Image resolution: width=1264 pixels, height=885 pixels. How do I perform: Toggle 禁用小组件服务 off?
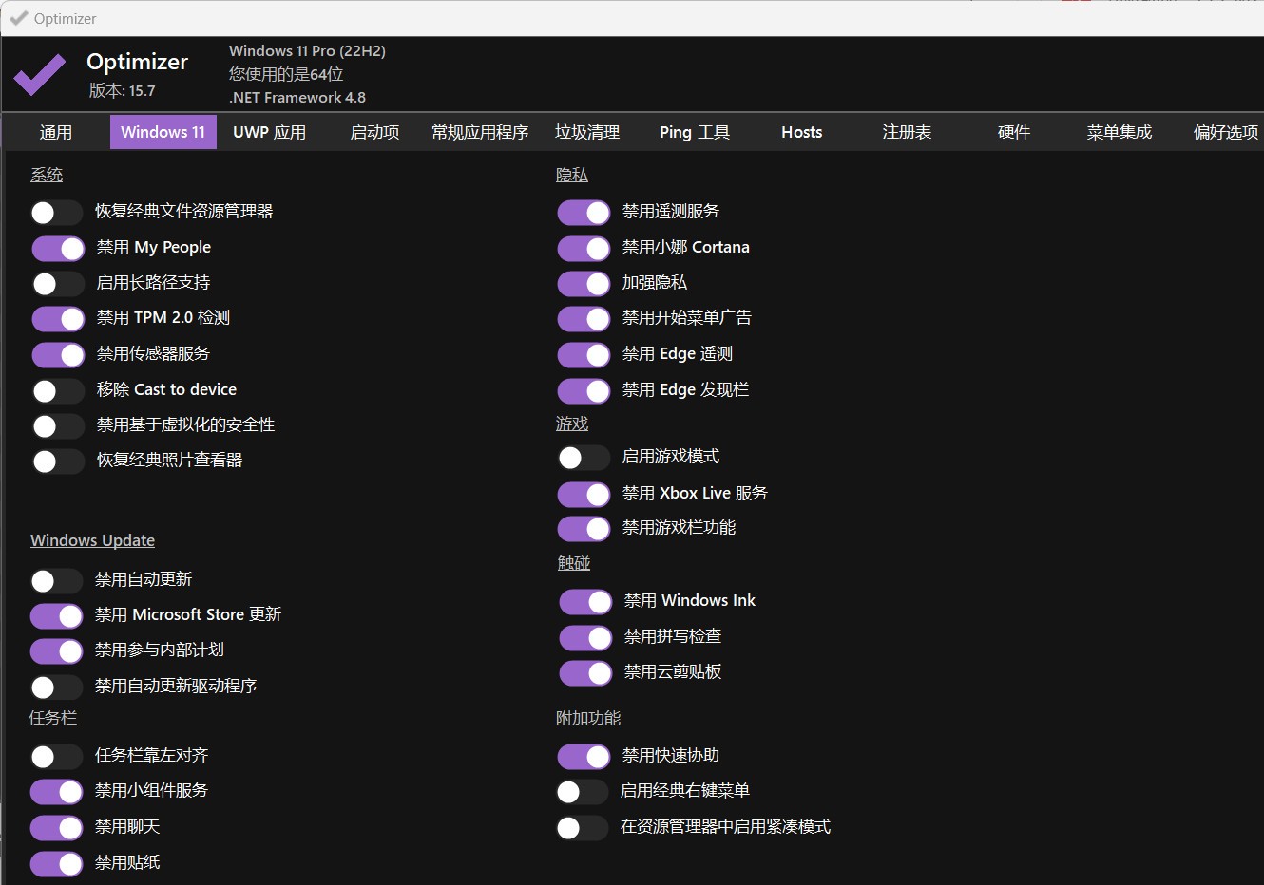tap(56, 792)
